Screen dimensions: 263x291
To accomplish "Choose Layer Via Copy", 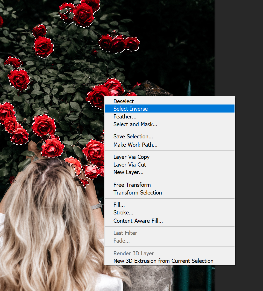I will pyautogui.click(x=169, y=157).
